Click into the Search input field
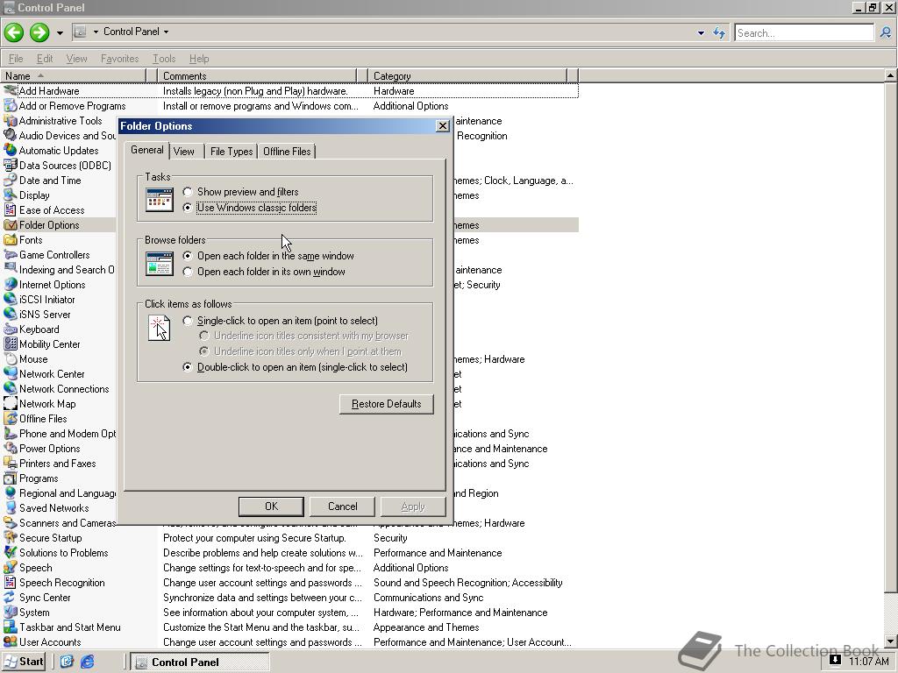Screen dimensions: 898x673 [804, 33]
